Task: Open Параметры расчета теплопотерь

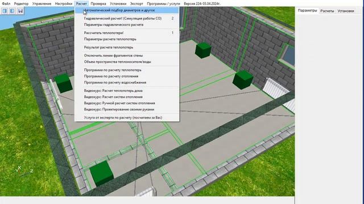Action: click(127, 39)
